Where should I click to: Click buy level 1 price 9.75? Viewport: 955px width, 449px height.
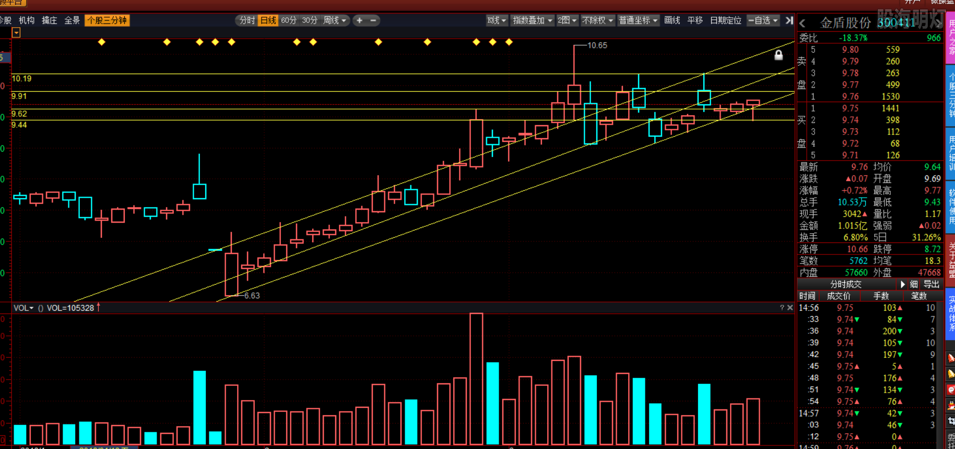[850, 108]
